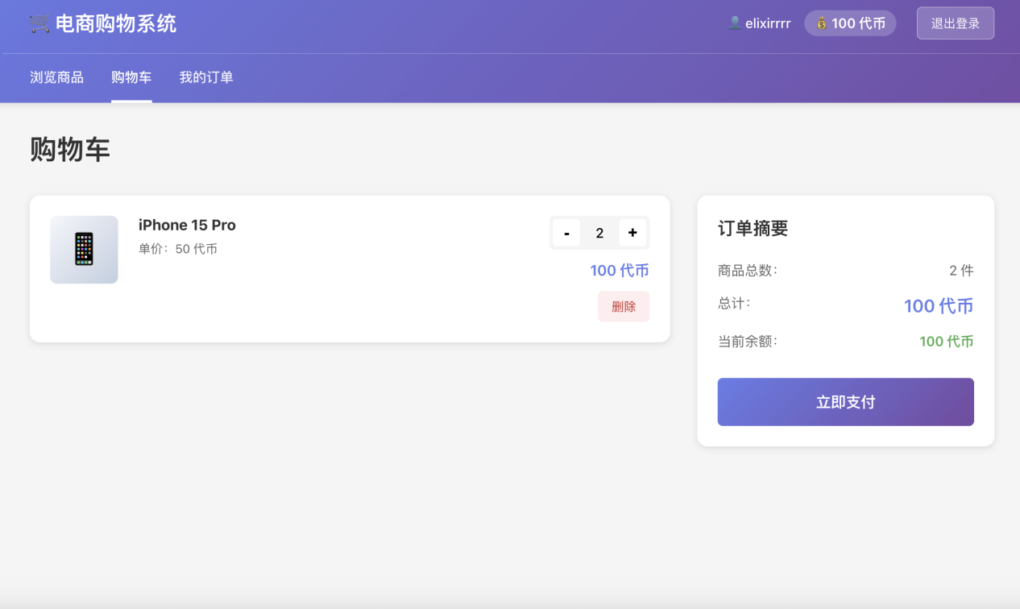1020x609 pixels.
Task: Log out via 退出登录 button
Action: 956,23
